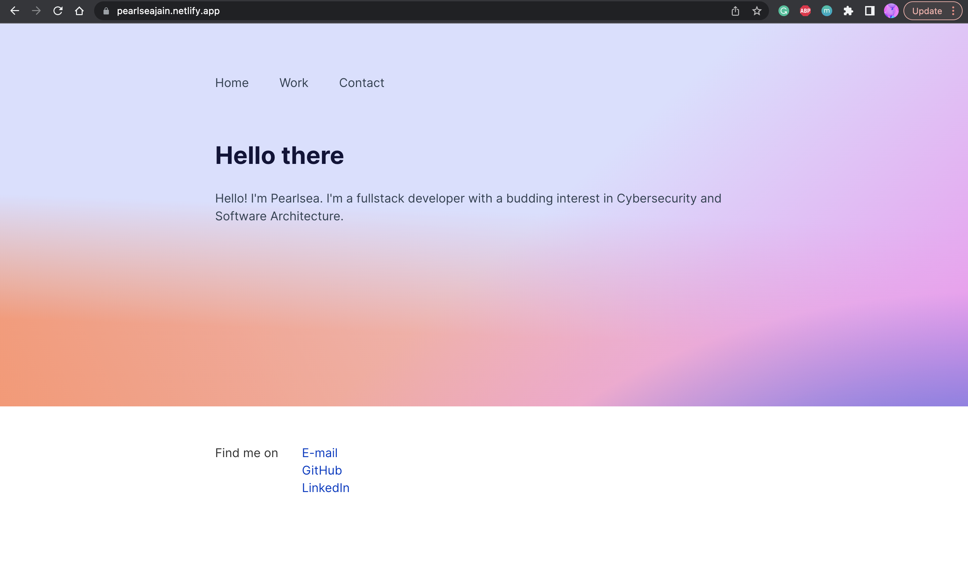968x575 pixels.
Task: Click the Grammarly extension icon
Action: 783,11
